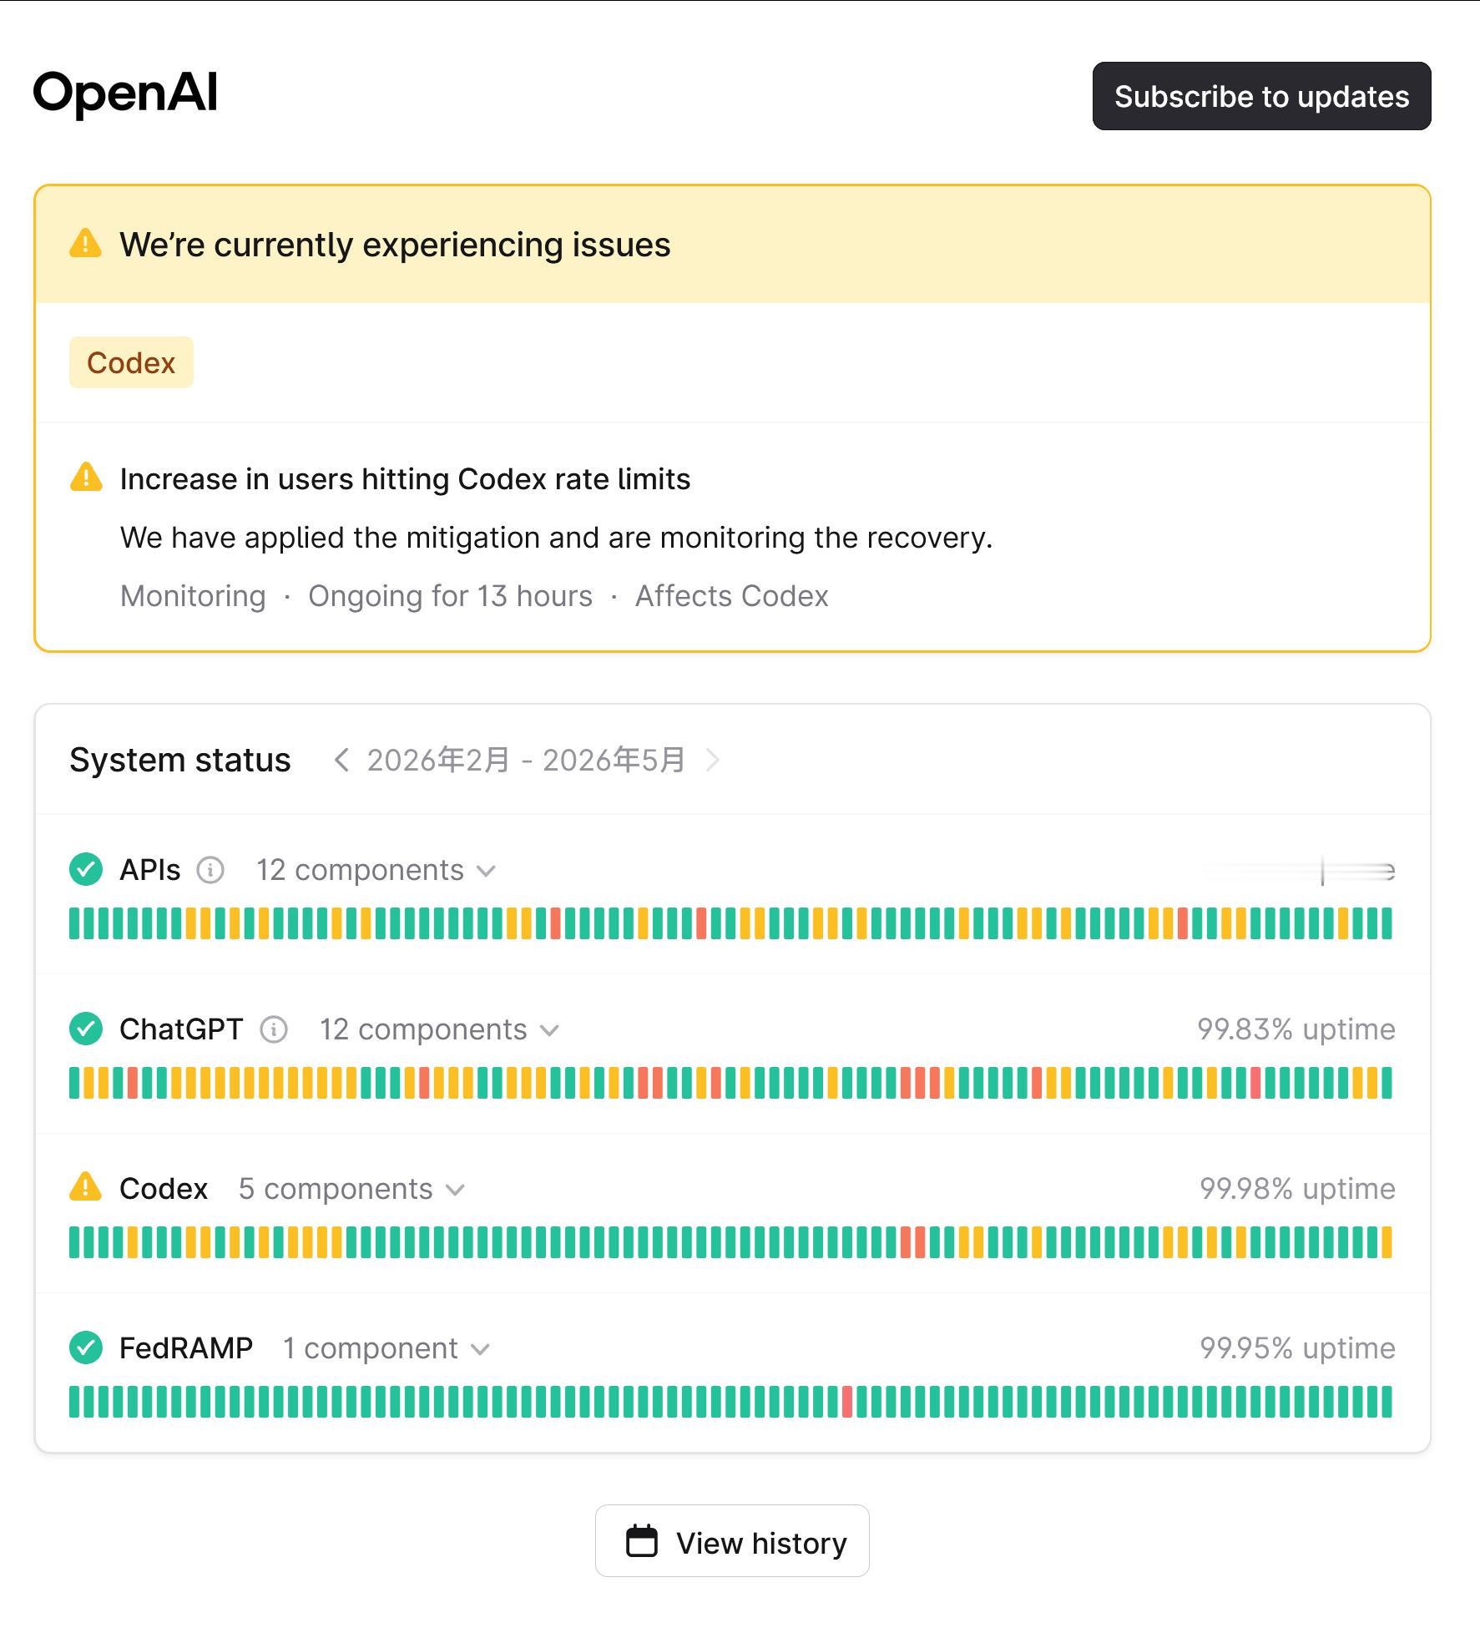Open View history
Image resolution: width=1480 pixels, height=1628 pixels.
click(x=732, y=1542)
